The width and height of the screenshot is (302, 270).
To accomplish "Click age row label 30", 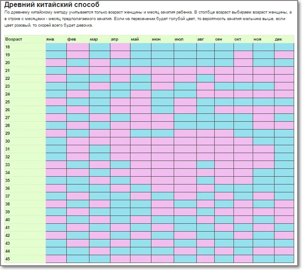I will 7,141.
